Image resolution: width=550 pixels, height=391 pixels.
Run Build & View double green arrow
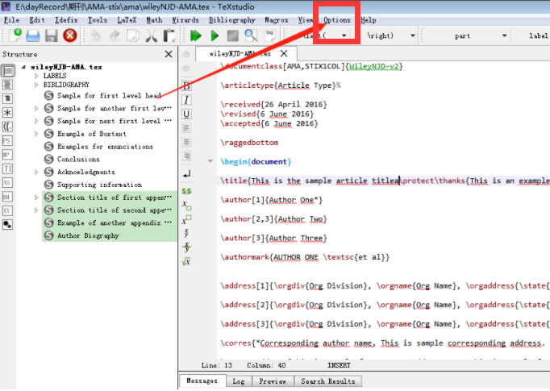[x=195, y=35]
